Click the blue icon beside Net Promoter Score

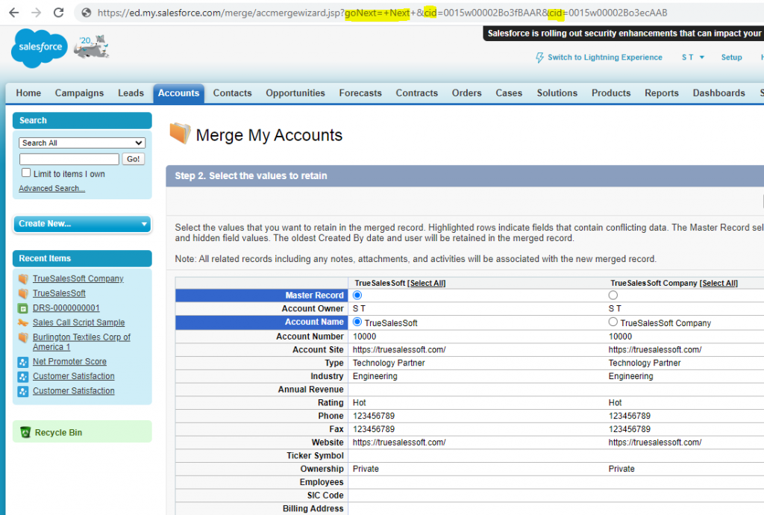click(23, 362)
